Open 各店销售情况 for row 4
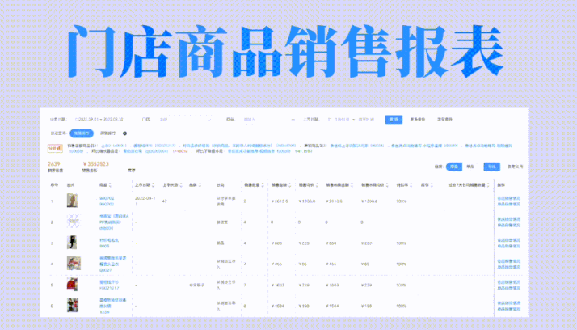Screen dimensions: 577x330 [509, 261]
